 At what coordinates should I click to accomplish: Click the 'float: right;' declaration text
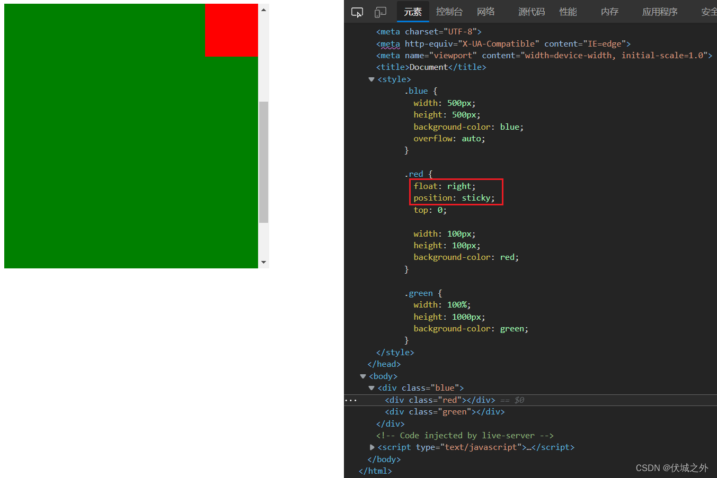coord(445,186)
